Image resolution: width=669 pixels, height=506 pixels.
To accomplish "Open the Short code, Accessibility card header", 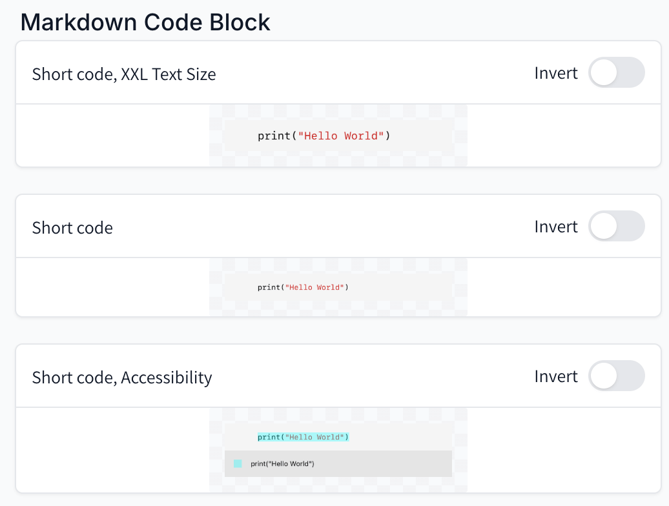I will (121, 377).
